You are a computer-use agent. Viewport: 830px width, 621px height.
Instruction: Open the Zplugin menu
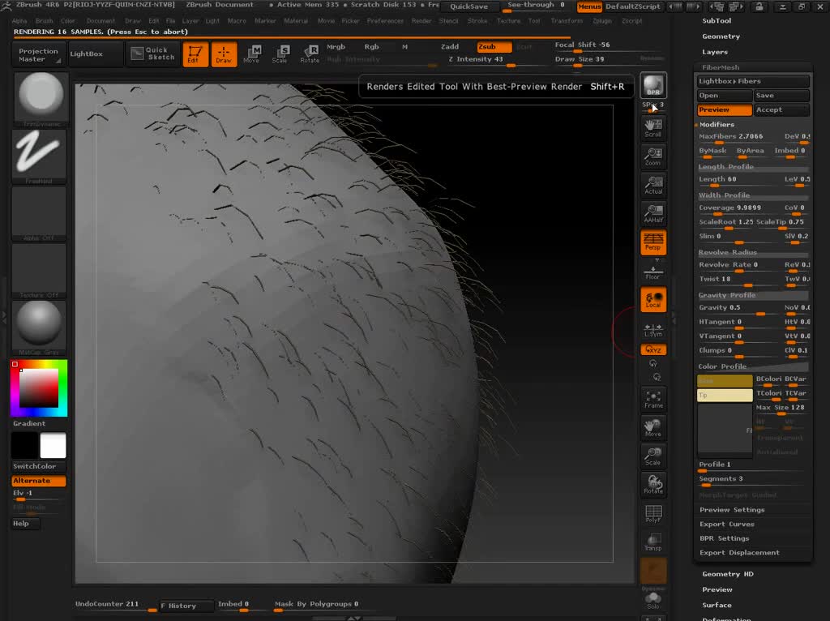click(602, 21)
